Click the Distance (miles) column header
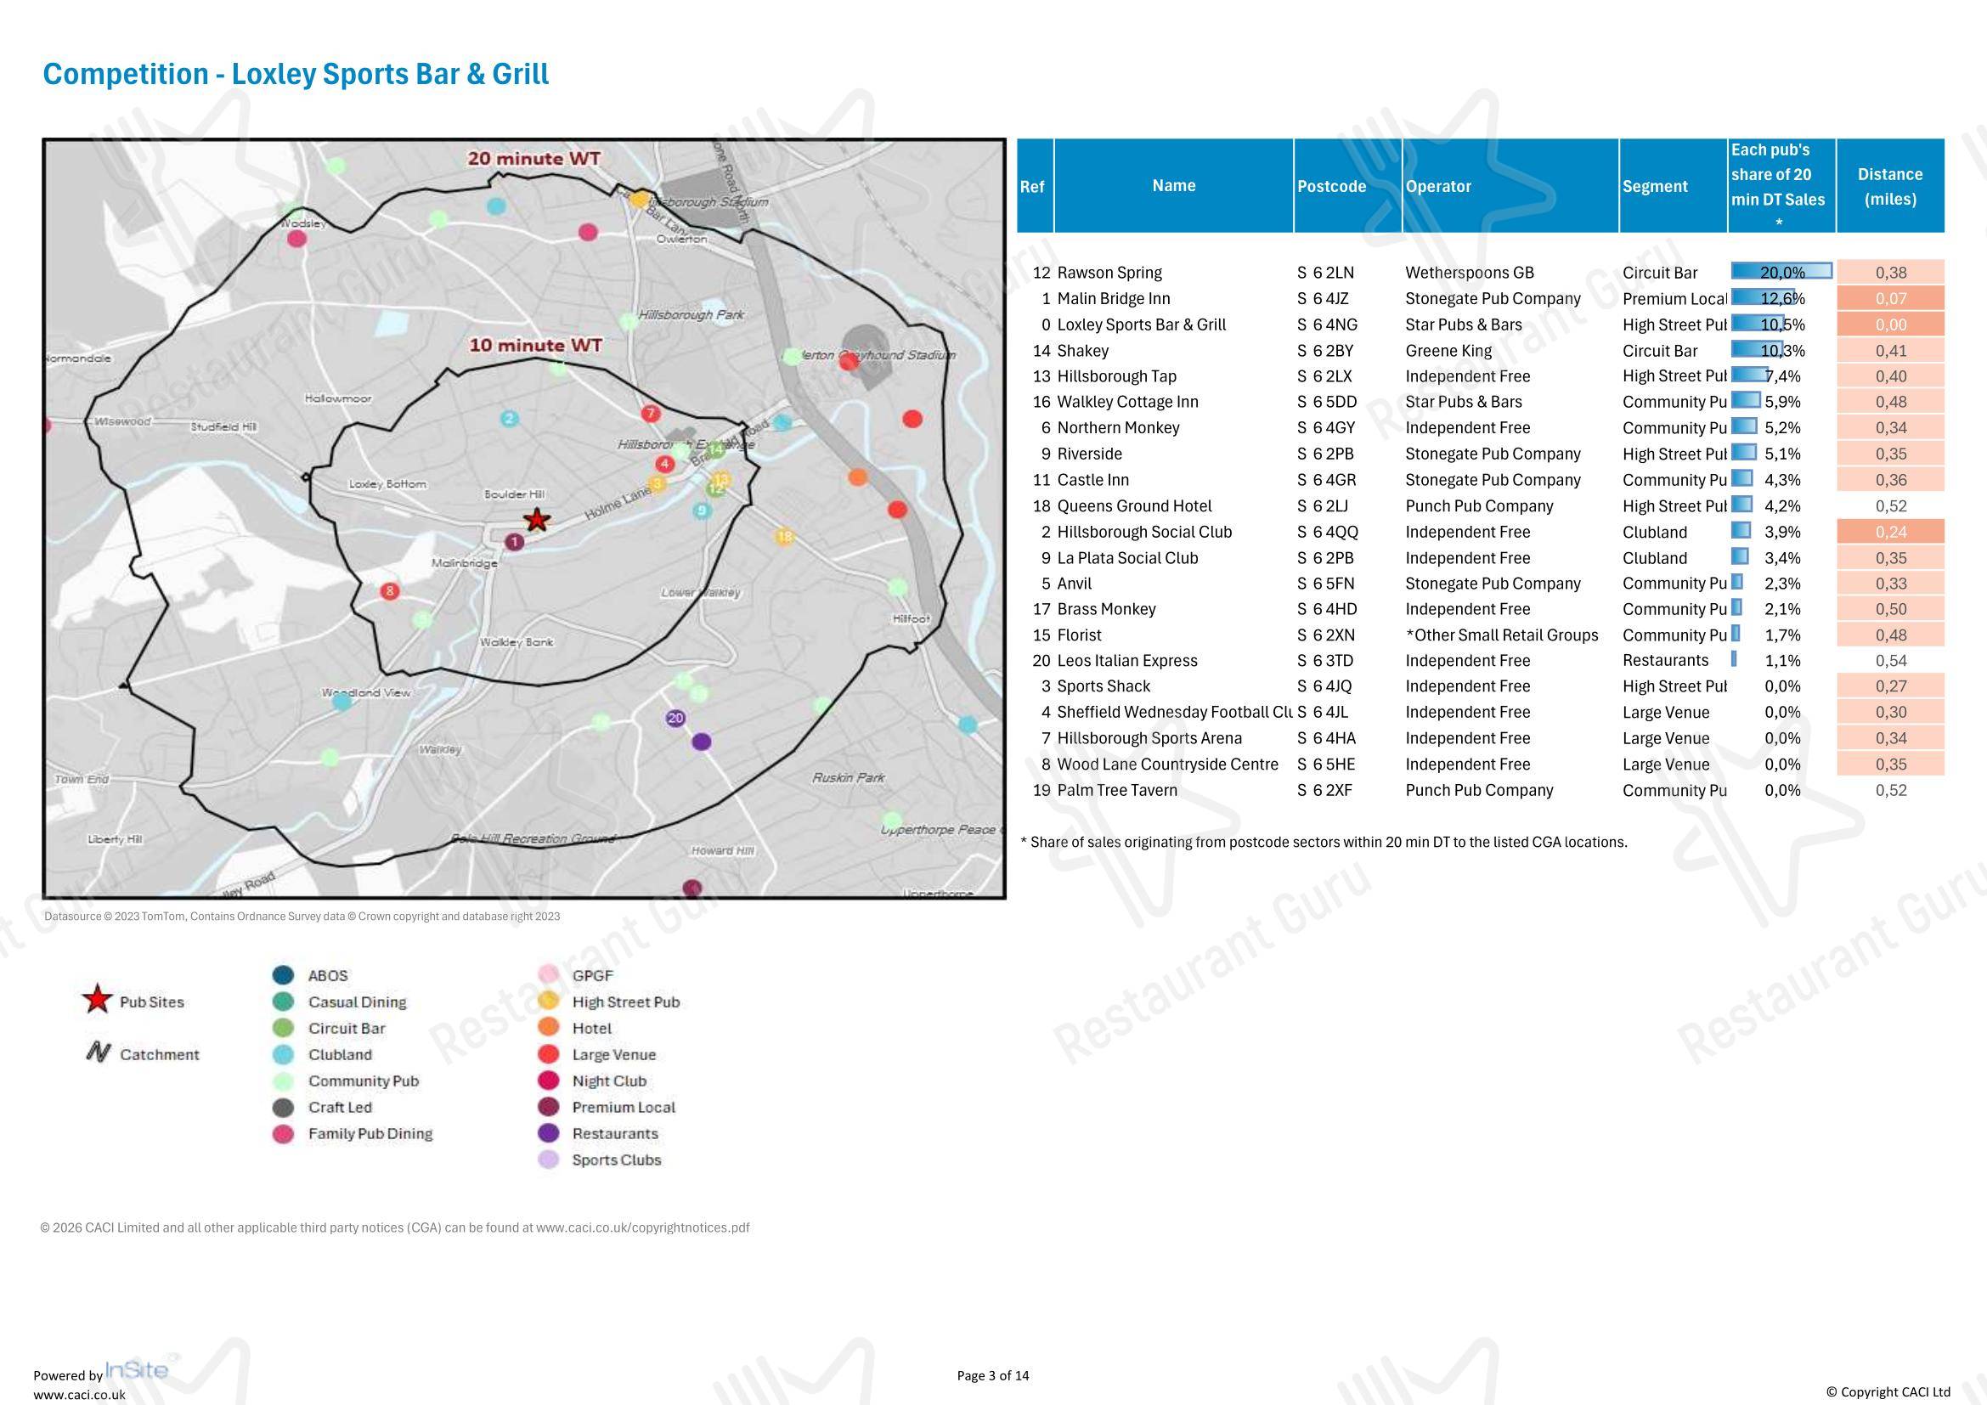This screenshot has width=1987, height=1405. 1890,185
